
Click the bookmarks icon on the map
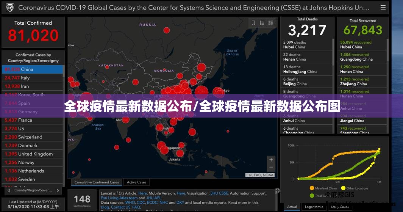click(x=253, y=23)
